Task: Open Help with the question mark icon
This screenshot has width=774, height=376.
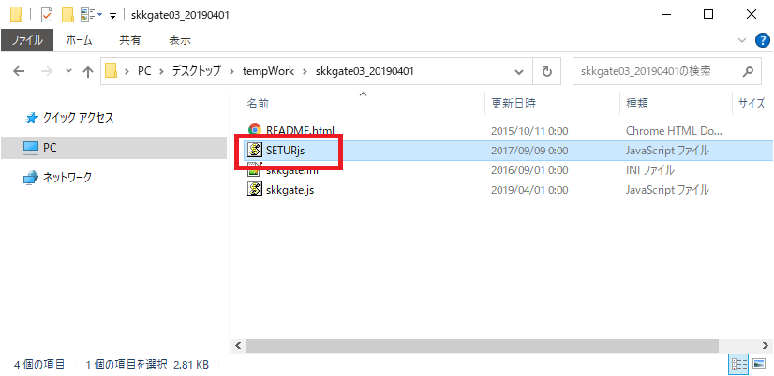Action: pyautogui.click(x=763, y=40)
